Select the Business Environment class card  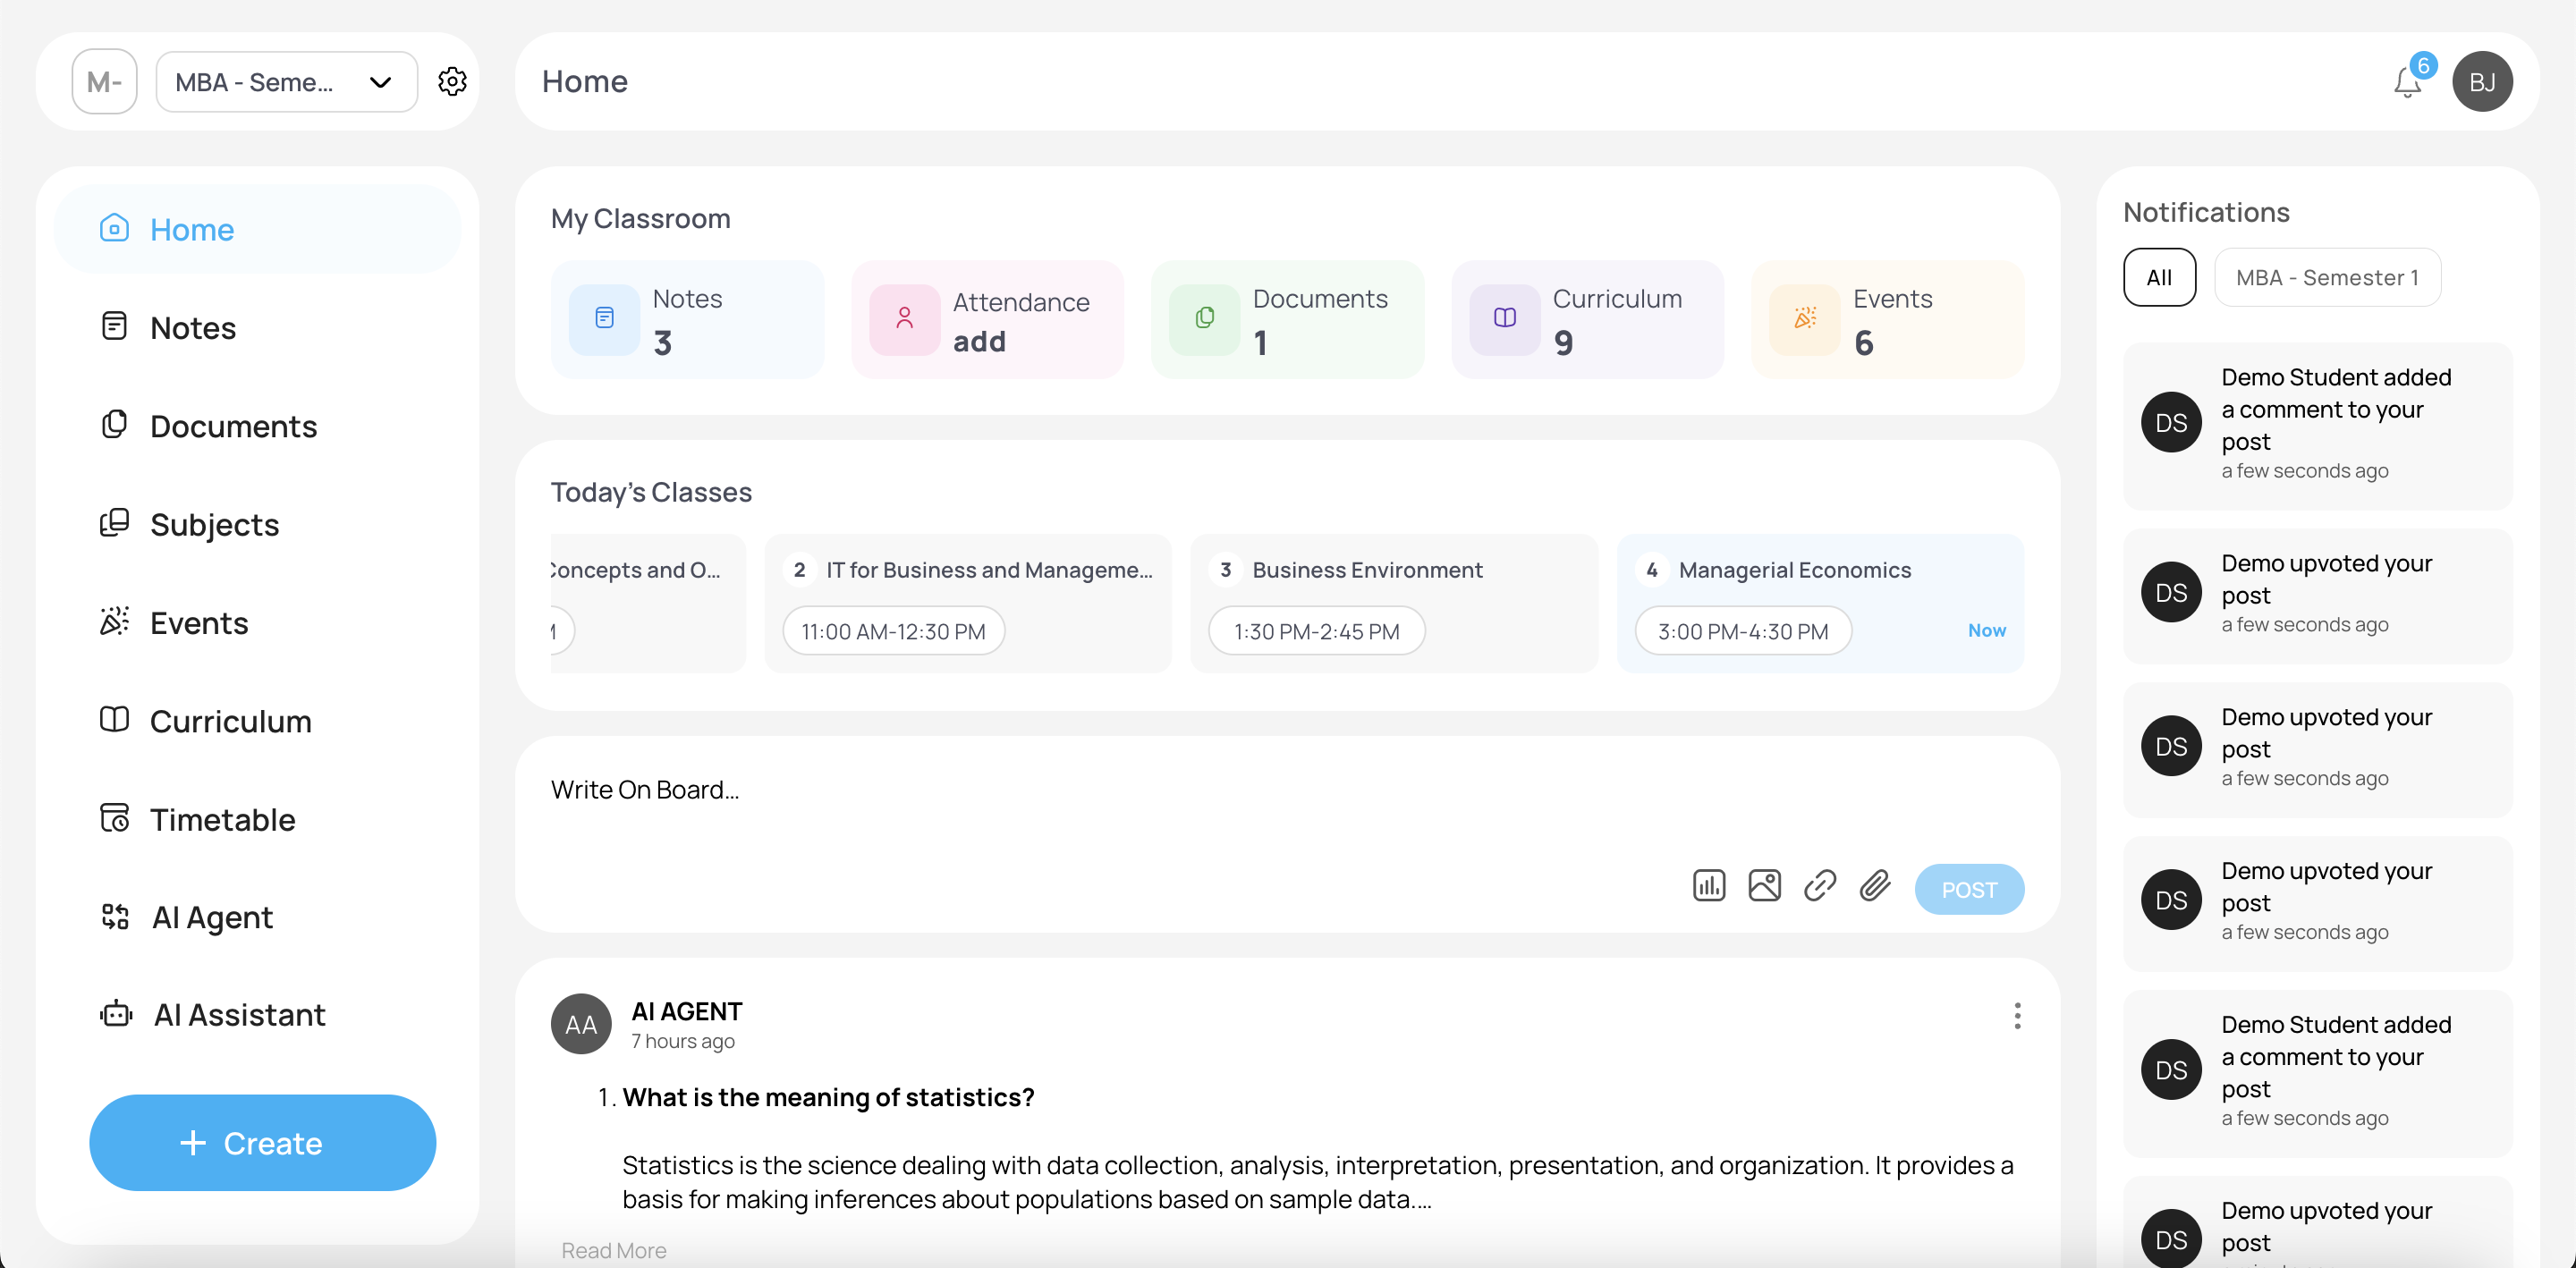[x=1394, y=603]
